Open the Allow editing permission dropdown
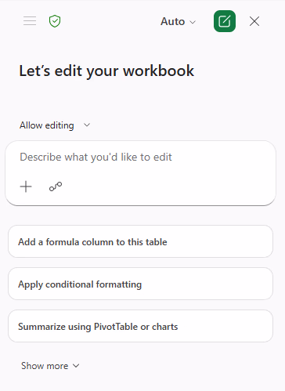This screenshot has height=391, width=285. 55,125
